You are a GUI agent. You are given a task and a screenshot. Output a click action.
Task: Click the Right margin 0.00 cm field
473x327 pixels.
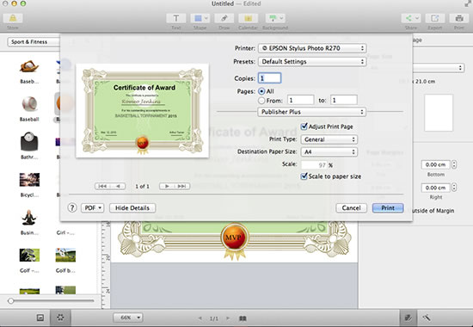point(436,188)
